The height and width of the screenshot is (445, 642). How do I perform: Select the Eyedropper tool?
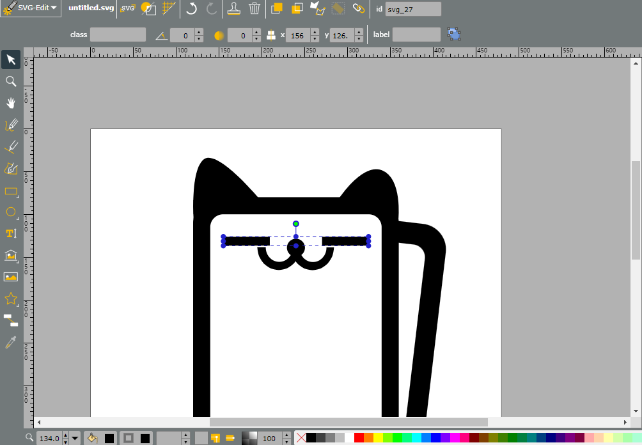[11, 342]
